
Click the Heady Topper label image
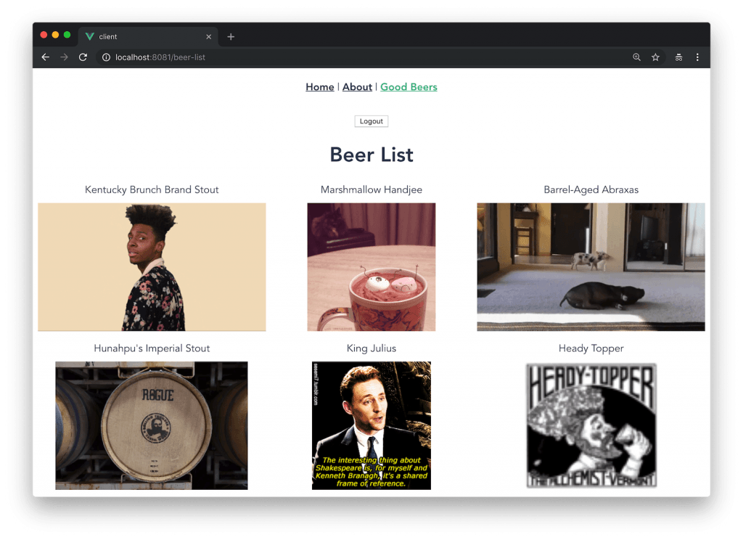click(591, 426)
